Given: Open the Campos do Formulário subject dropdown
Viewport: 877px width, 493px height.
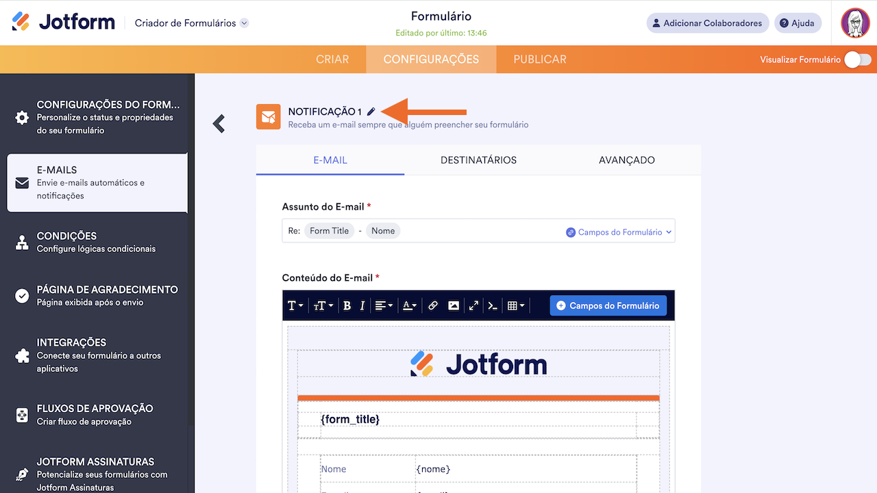Looking at the screenshot, I should pyautogui.click(x=619, y=232).
